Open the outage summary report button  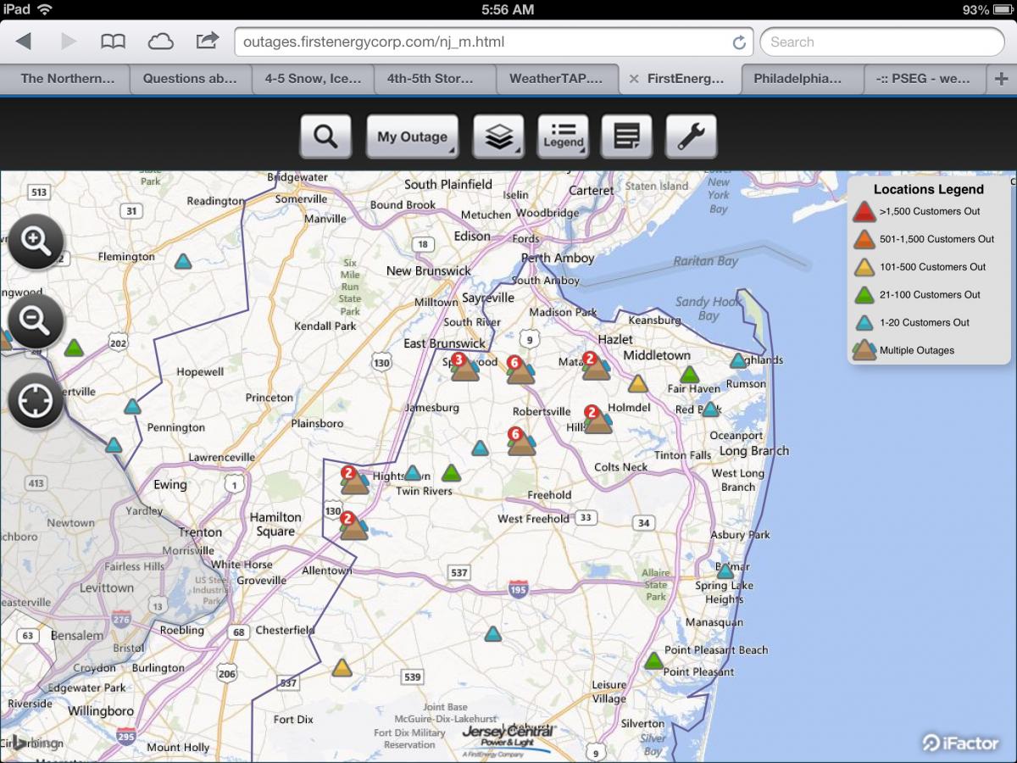tap(627, 136)
